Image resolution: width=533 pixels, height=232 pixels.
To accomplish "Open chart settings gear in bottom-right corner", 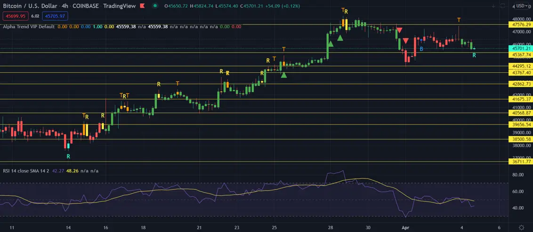I will click(521, 227).
